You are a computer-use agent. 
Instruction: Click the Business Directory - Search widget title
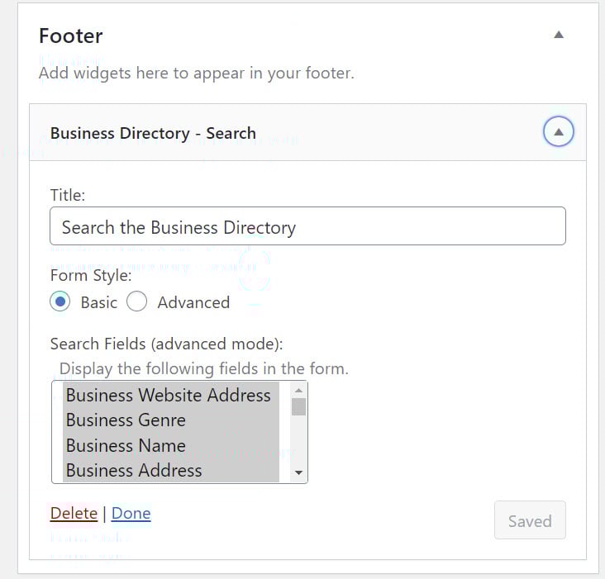(153, 133)
